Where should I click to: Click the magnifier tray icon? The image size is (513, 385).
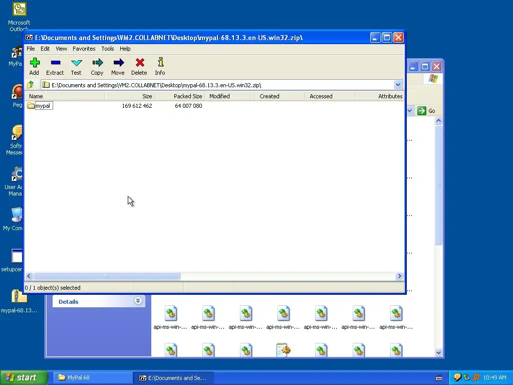click(x=476, y=377)
